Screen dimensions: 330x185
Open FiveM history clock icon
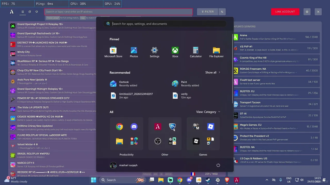pyautogui.click(x=30, y=12)
